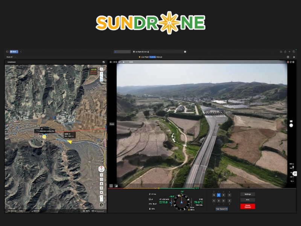Viewport: 301px width, 226px height.
Task: Click the camera refresh icon
Action: click(290, 62)
